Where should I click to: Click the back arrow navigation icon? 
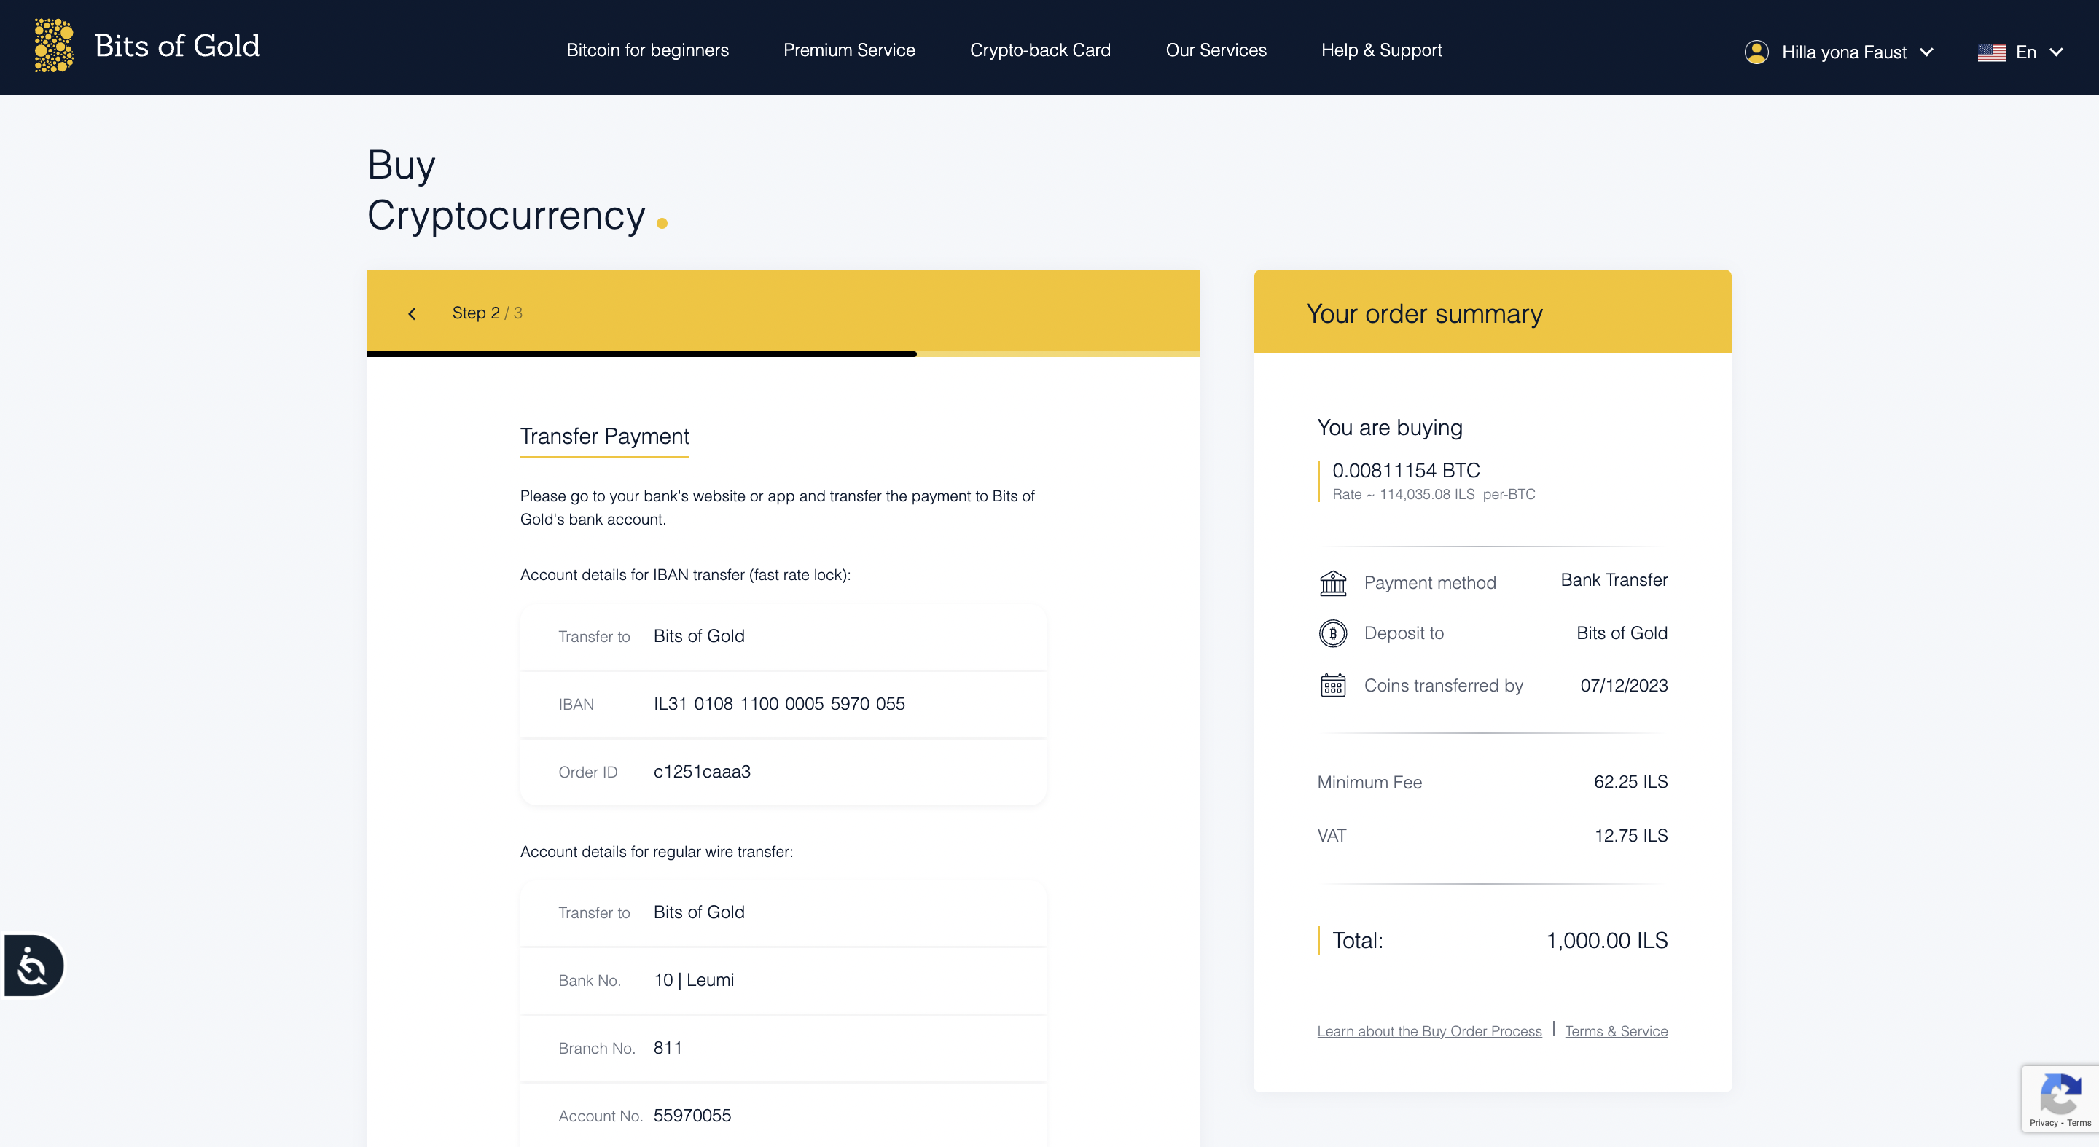click(413, 312)
